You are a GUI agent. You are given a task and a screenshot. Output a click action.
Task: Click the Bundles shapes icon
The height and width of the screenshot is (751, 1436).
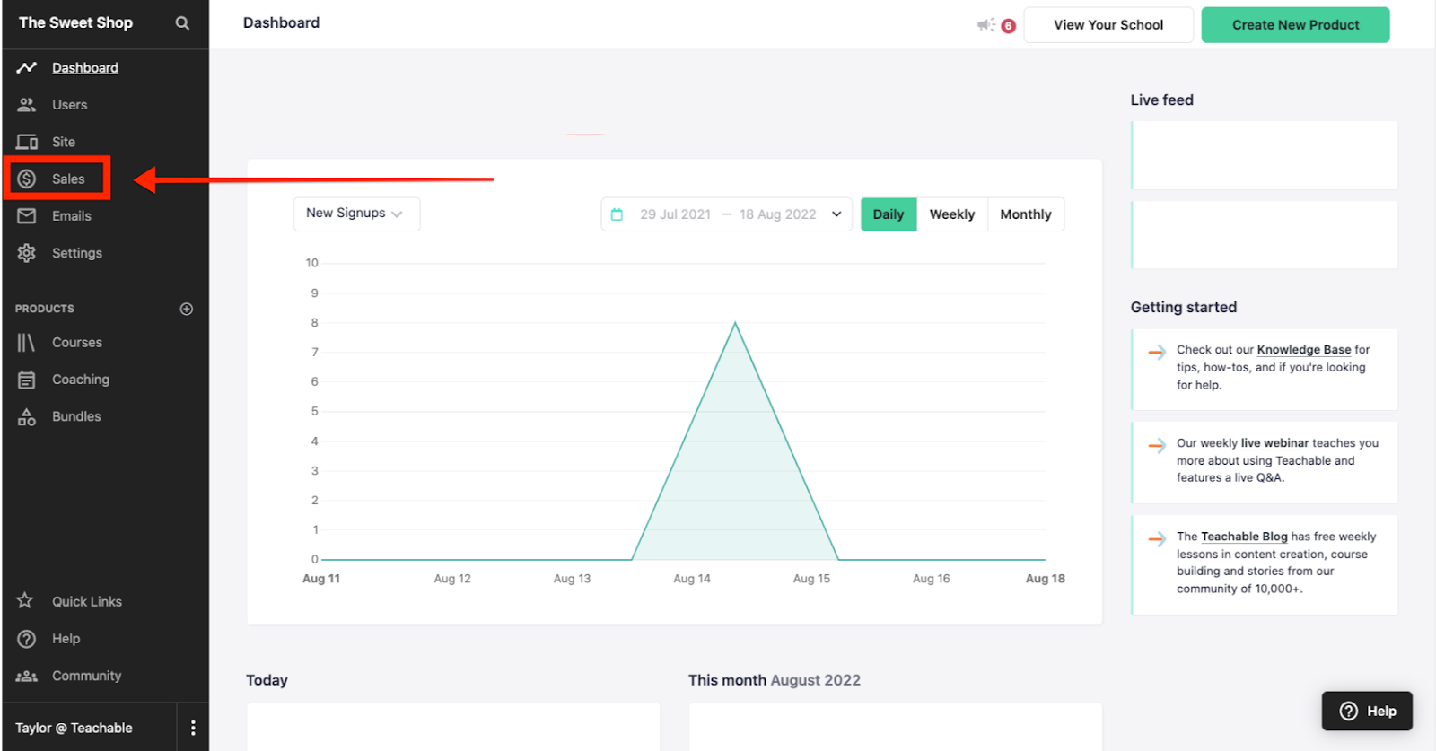[27, 416]
